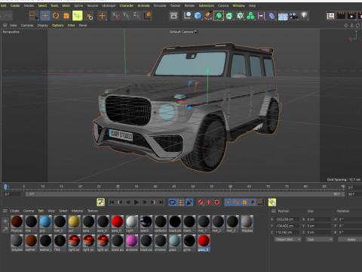Image resolution: width=362 pixels, height=272 pixels.
Task: Click the Apply button in coordinates
Action: tap(351, 240)
